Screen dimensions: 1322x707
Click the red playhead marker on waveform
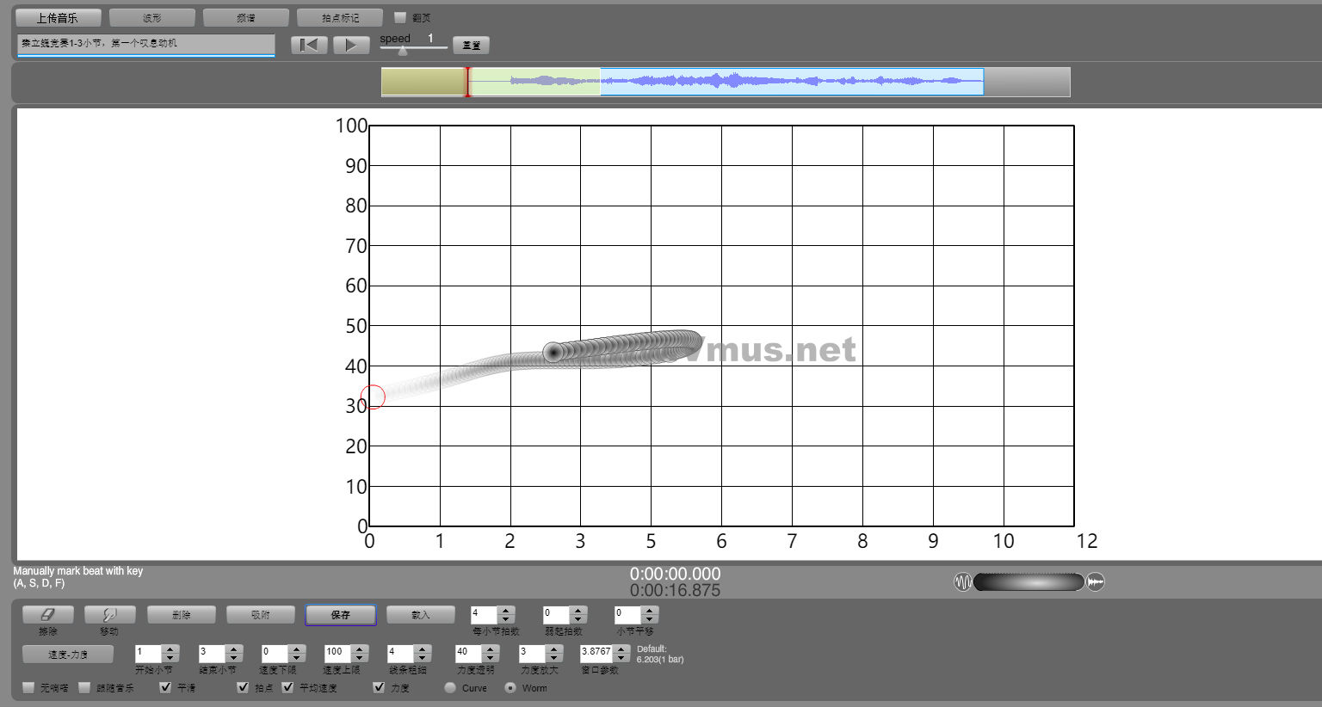(467, 82)
